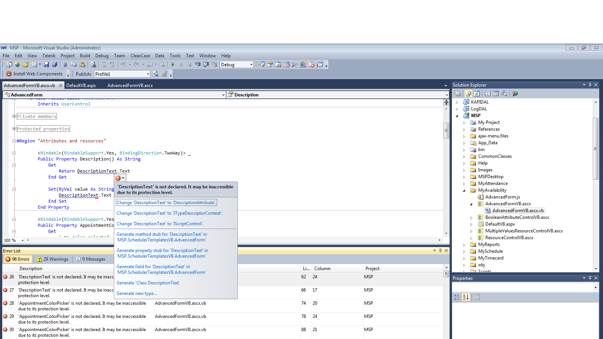Open the Publish Profile1 dropdown

click(x=148, y=74)
